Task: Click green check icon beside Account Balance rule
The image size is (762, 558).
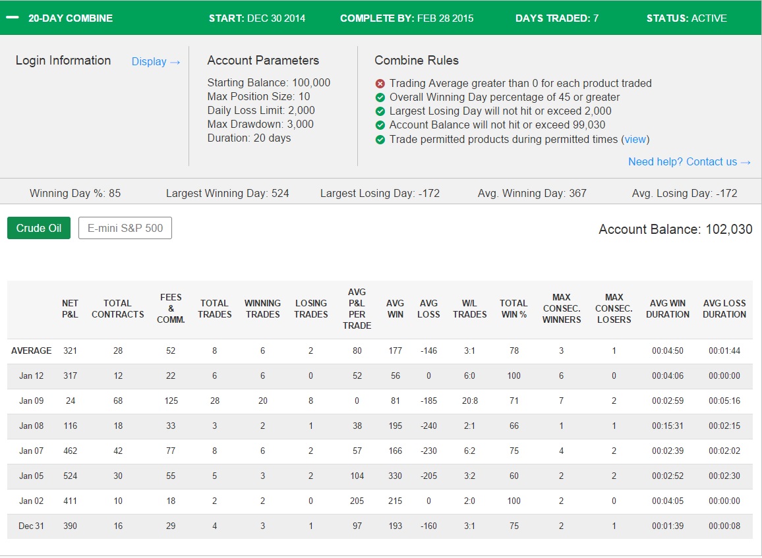Action: 380,125
